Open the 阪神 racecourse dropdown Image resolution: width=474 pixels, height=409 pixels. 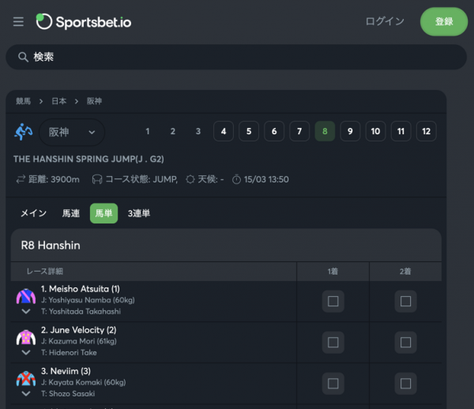coord(72,132)
